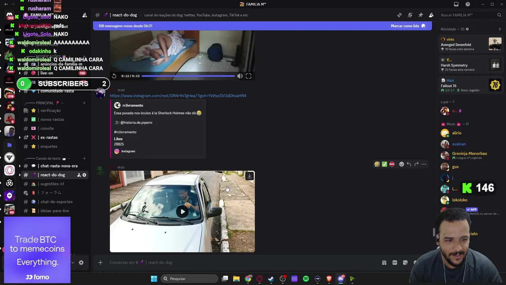Toggle the member list icon
This screenshot has height=285, width=506.
(431, 15)
